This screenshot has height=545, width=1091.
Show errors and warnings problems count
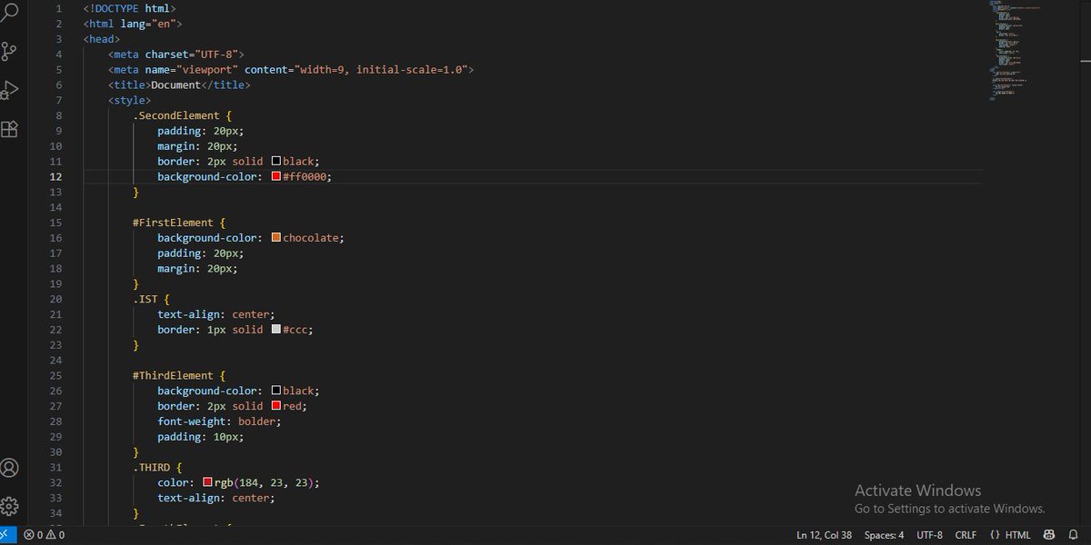point(45,535)
